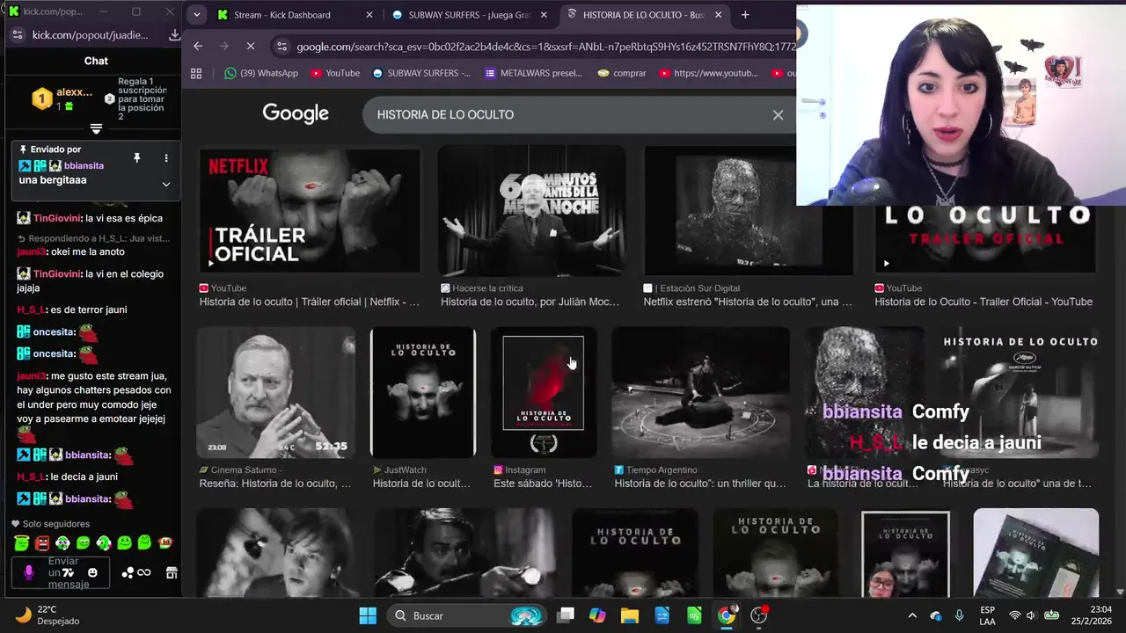Open the 7TV emote menu in the chat box
The width and height of the screenshot is (1126, 633).
[x=68, y=572]
